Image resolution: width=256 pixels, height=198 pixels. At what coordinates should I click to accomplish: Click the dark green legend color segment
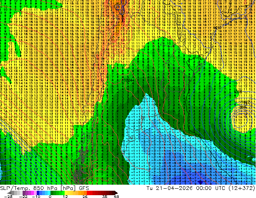tap(52, 193)
